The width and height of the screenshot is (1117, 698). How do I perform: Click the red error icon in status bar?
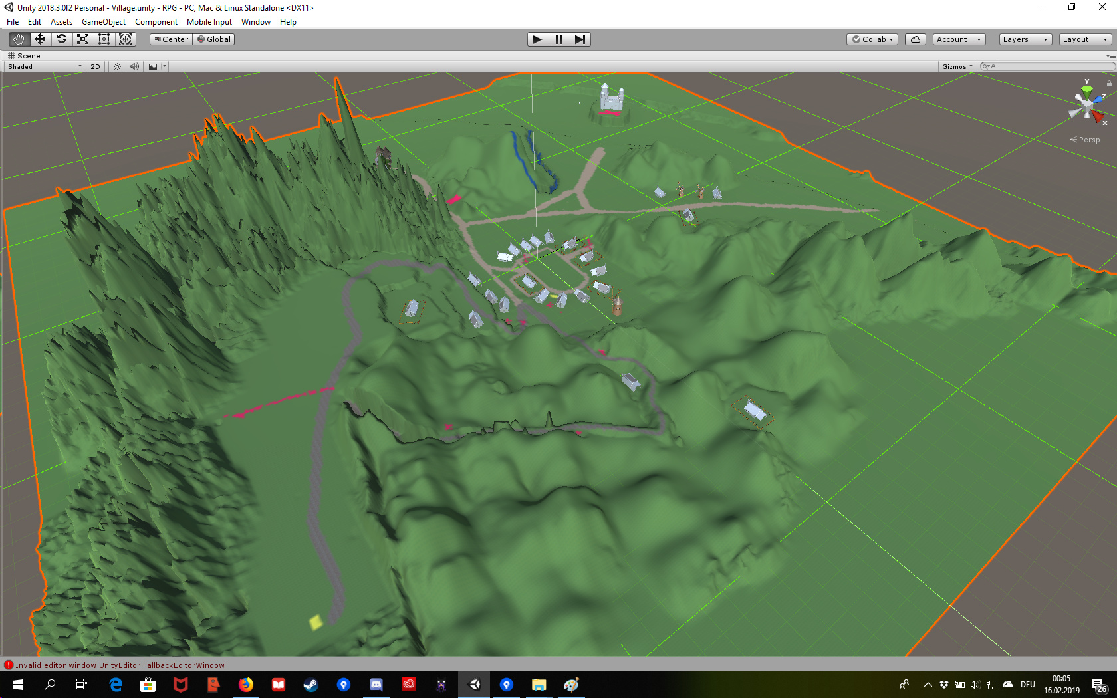tap(9, 665)
